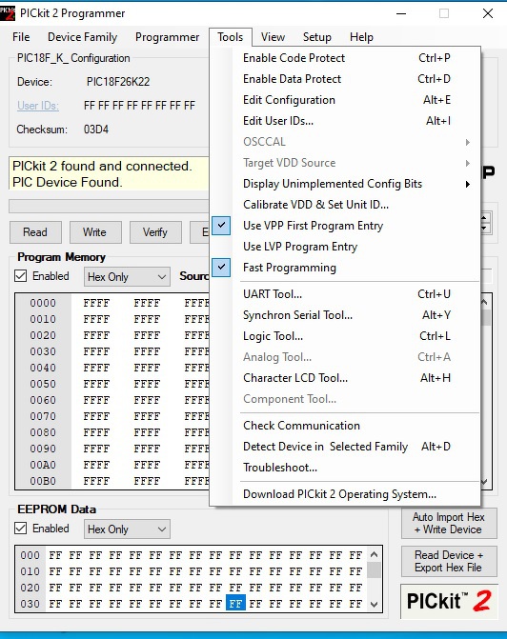Viewport: 507px width, 639px height.
Task: Click EEPROM scrollbar up arrow
Action: click(374, 554)
